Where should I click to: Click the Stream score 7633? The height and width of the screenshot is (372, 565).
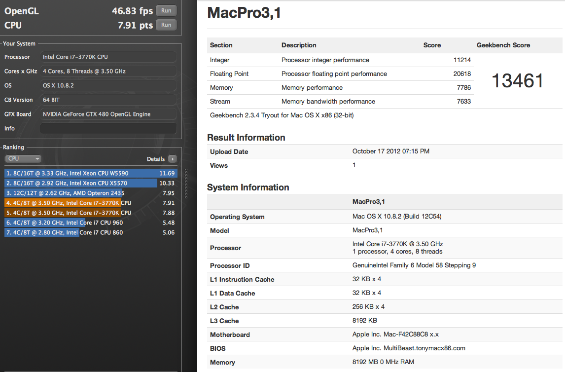coord(464,101)
